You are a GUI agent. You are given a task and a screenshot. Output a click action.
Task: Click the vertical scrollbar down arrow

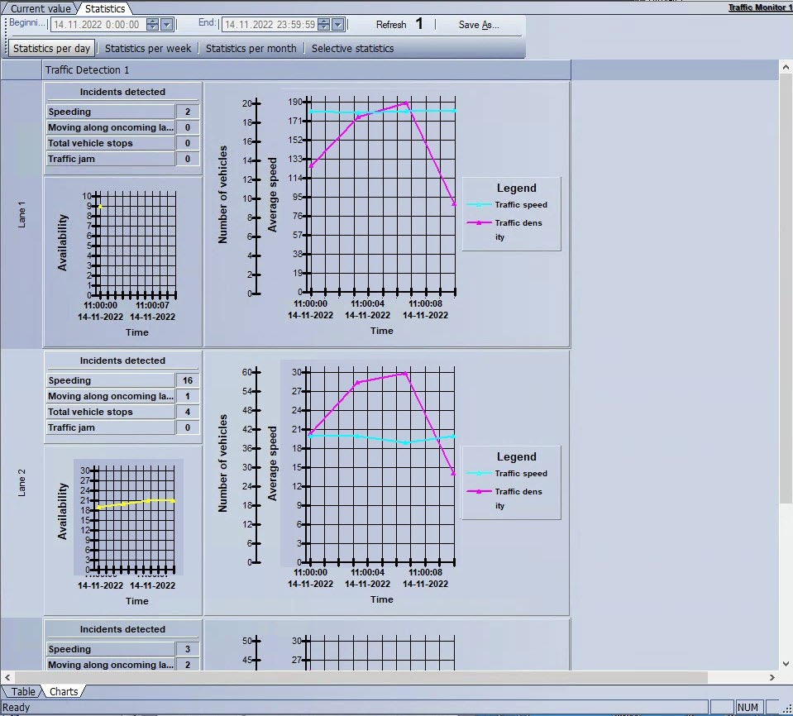pos(786,663)
